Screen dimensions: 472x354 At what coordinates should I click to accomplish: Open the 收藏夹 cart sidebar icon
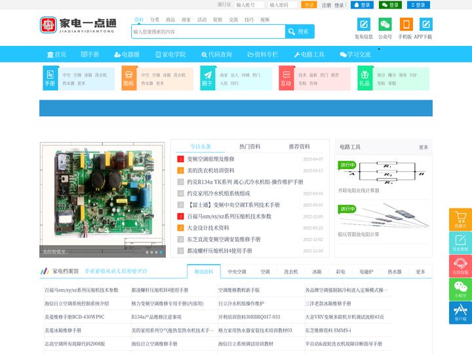point(461,219)
